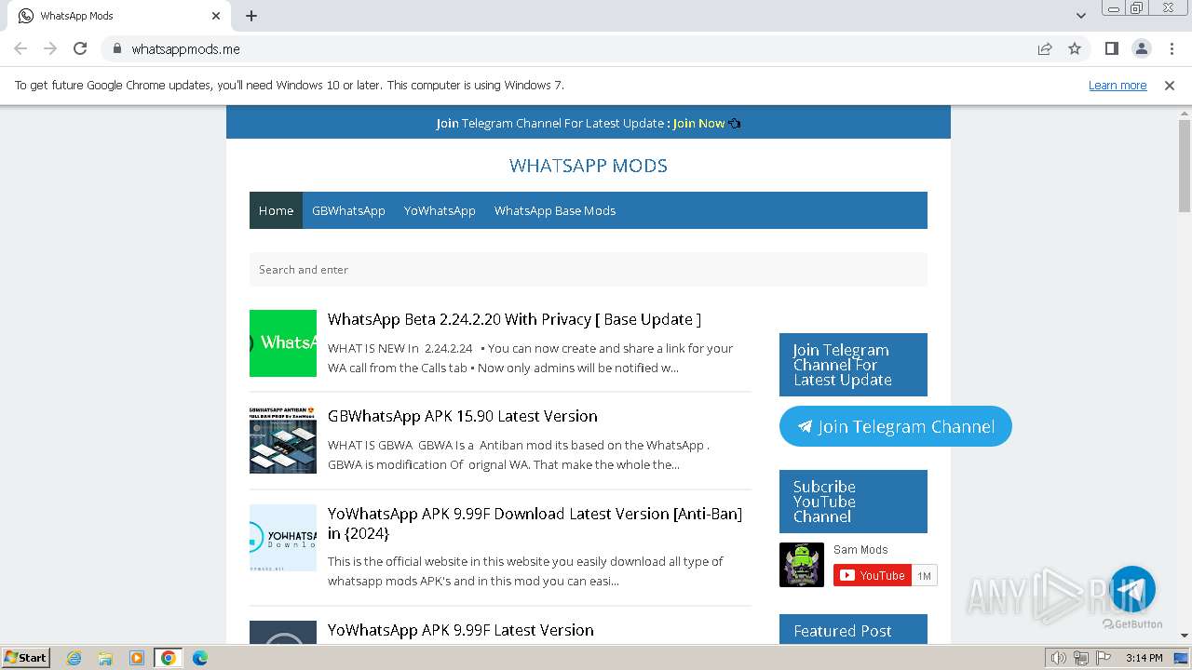
Task: Open YoWhatsApp APK 9.99F Download Anti-Ban article
Action: tap(535, 523)
